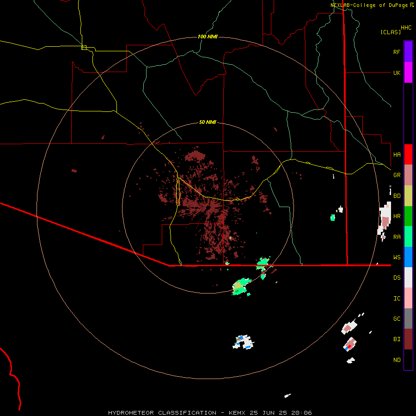Click the green-and-yellow rain cell on the 50 NMI ring
The height and width of the screenshot is (416, 416).
click(241, 287)
